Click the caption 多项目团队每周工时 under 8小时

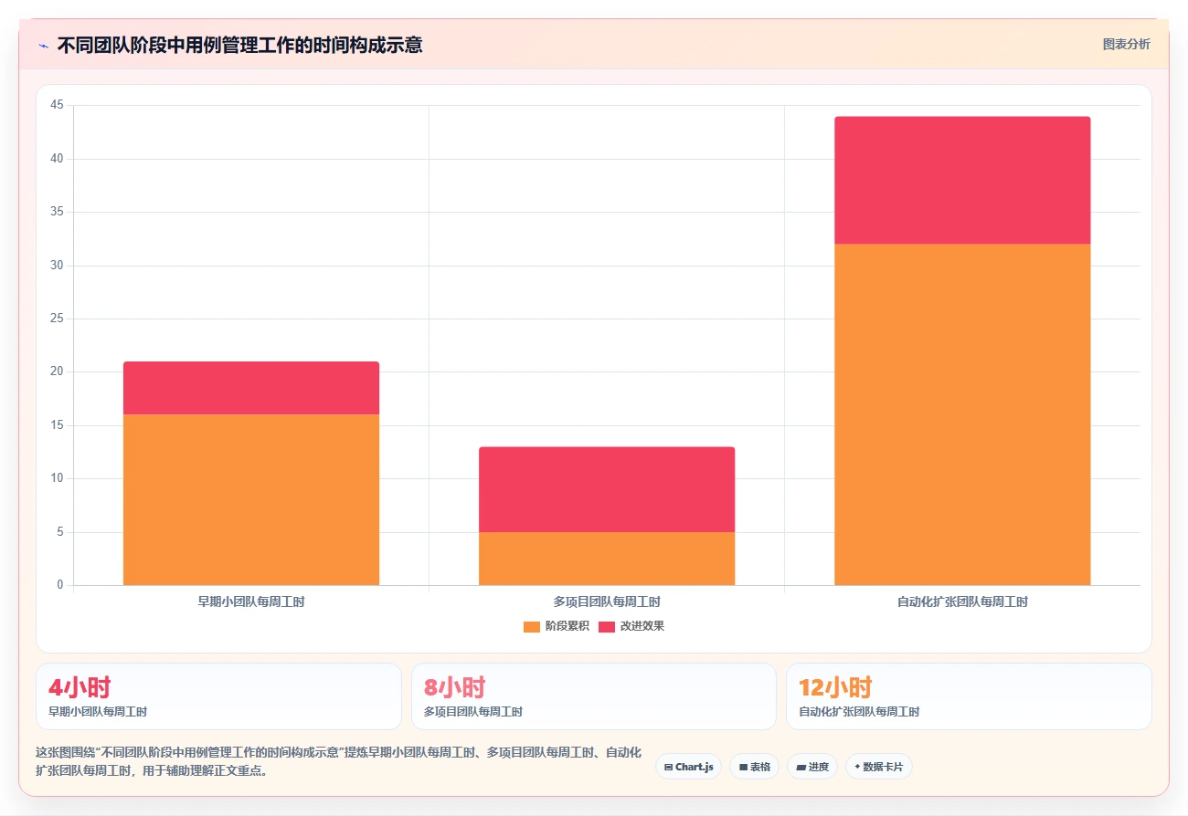[473, 712]
